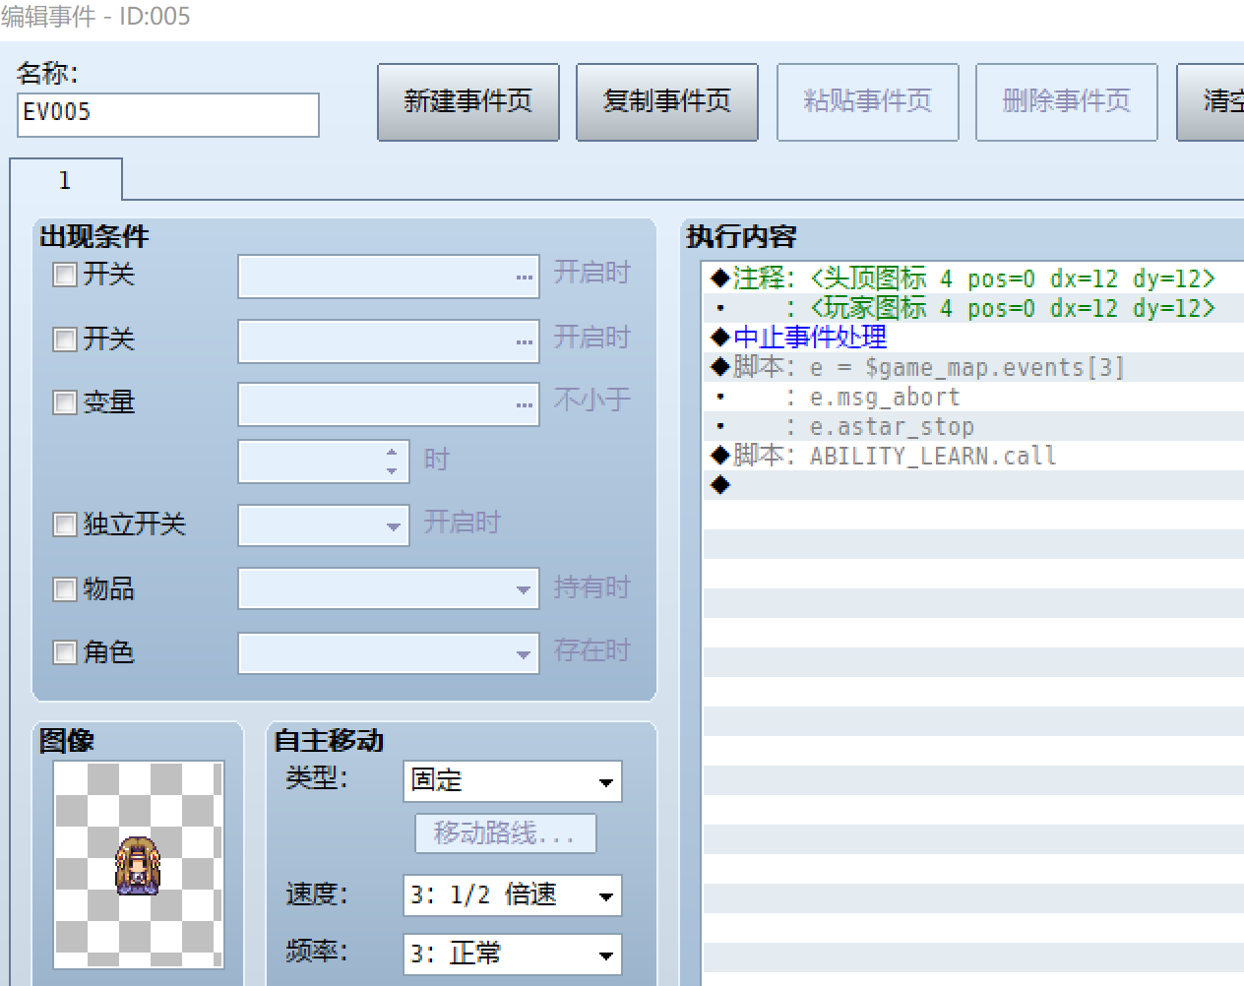Viewport: 1244px width, 986px height.
Task: Expand the 物品 dropdown
Action: coord(524,589)
